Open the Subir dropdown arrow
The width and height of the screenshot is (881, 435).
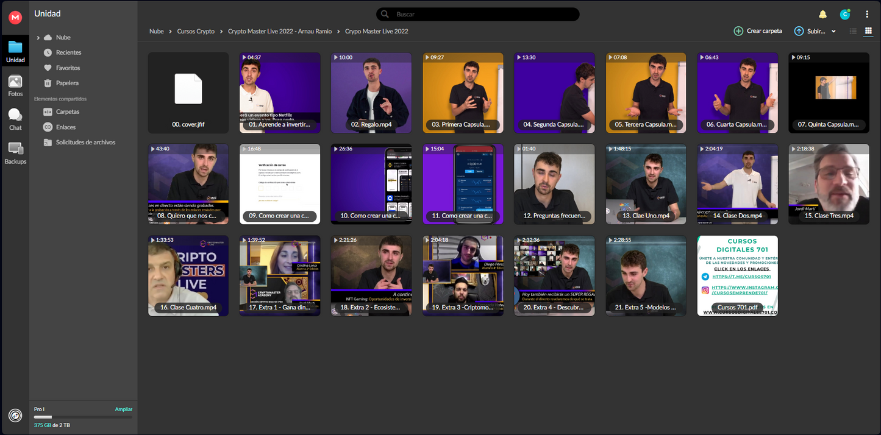pos(833,31)
